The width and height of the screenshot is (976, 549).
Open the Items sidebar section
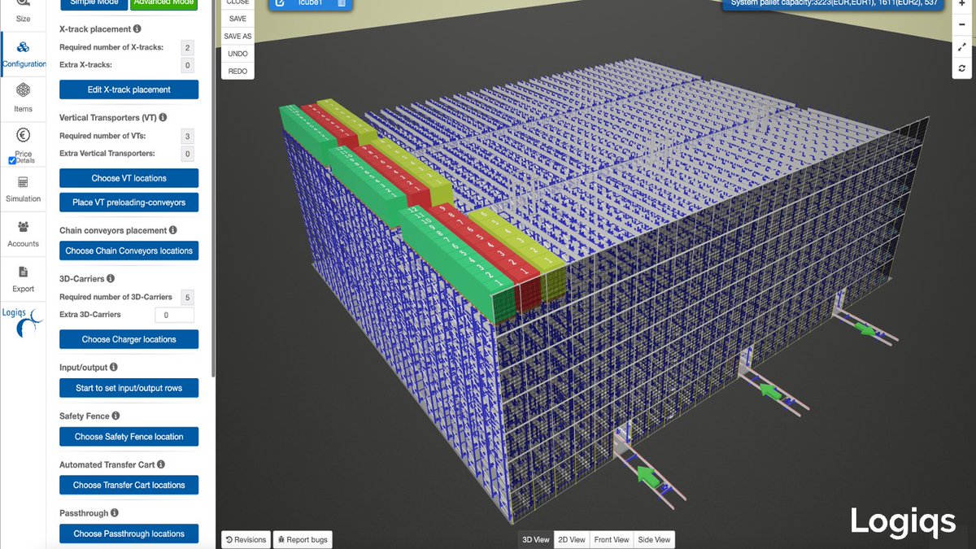tap(23, 98)
